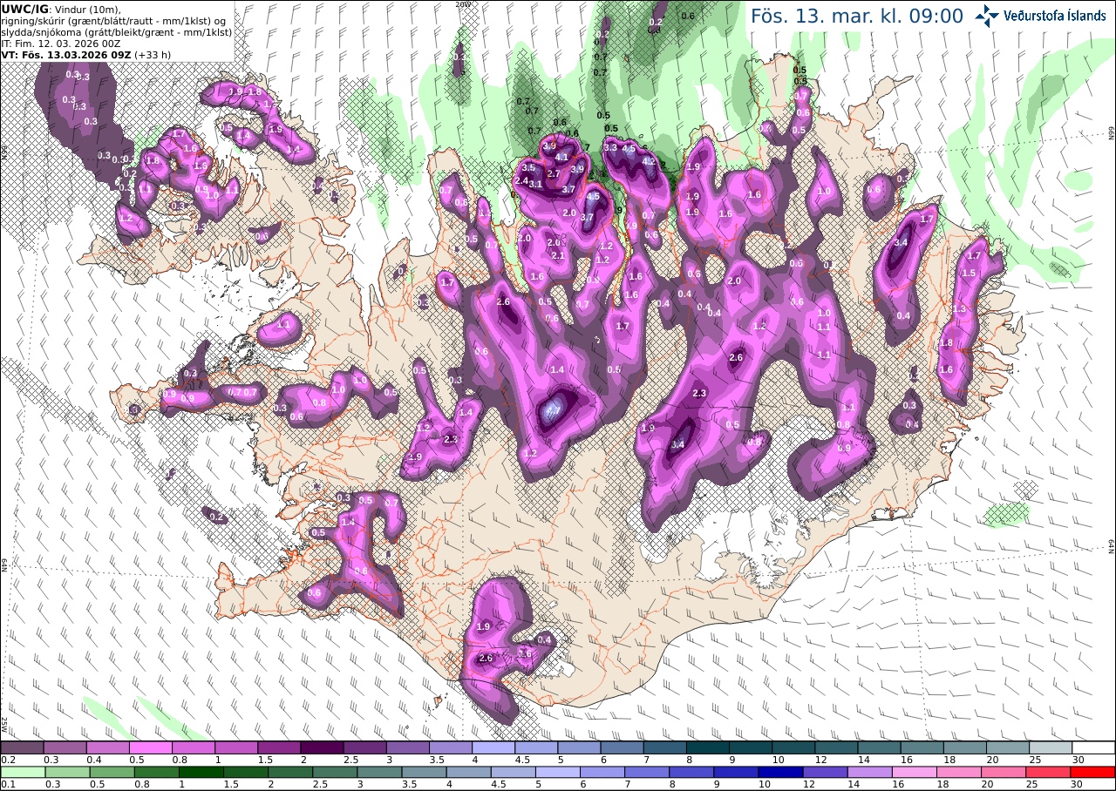Pick the snow-scale swatch labelled 3
1116x791 pixels.
tap(407, 747)
